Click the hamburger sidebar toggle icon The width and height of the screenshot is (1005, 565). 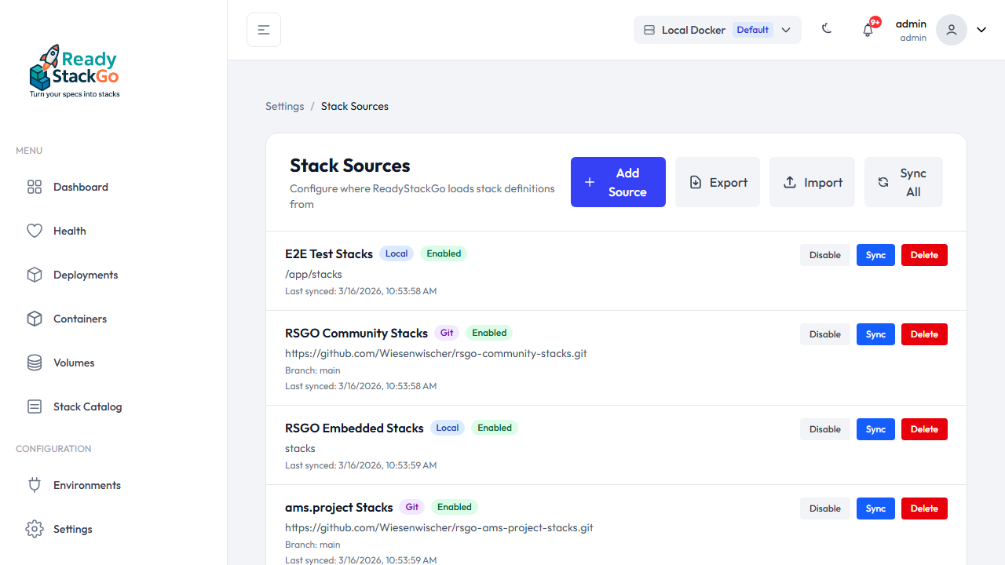click(x=264, y=30)
